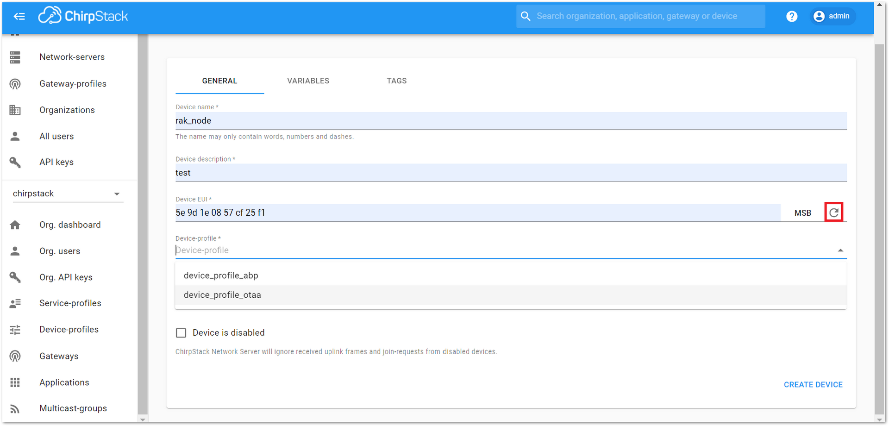This screenshot has width=889, height=426.
Task: Open help with the question mark icon
Action: pyautogui.click(x=792, y=16)
